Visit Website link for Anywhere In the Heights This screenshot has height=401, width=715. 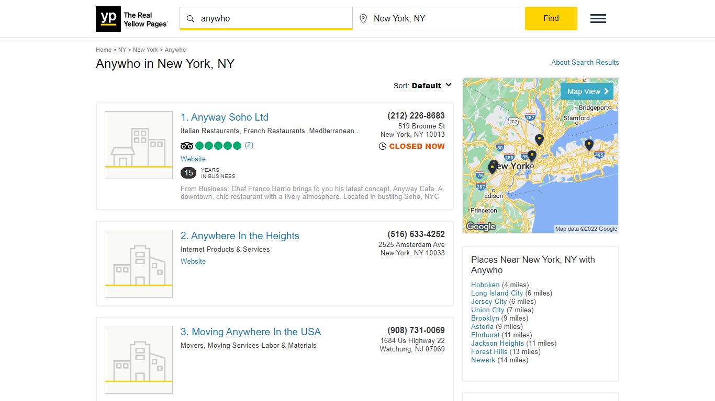(193, 261)
